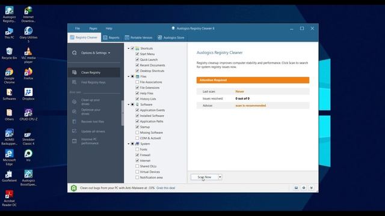Launch Auslogics BoostSpeed desktop icon
This screenshot has height=216, width=385.
pos(28,178)
